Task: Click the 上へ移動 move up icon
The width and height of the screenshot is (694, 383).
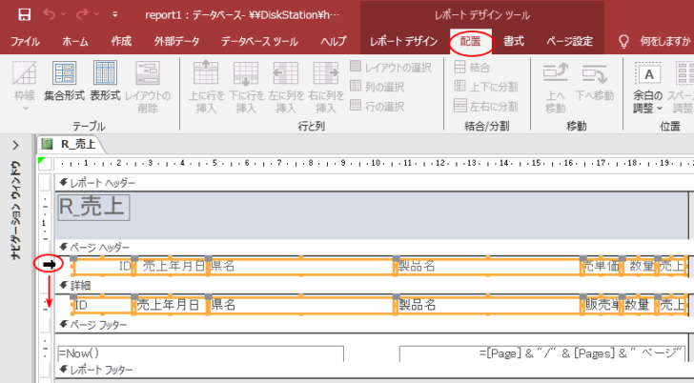Action: point(556,73)
